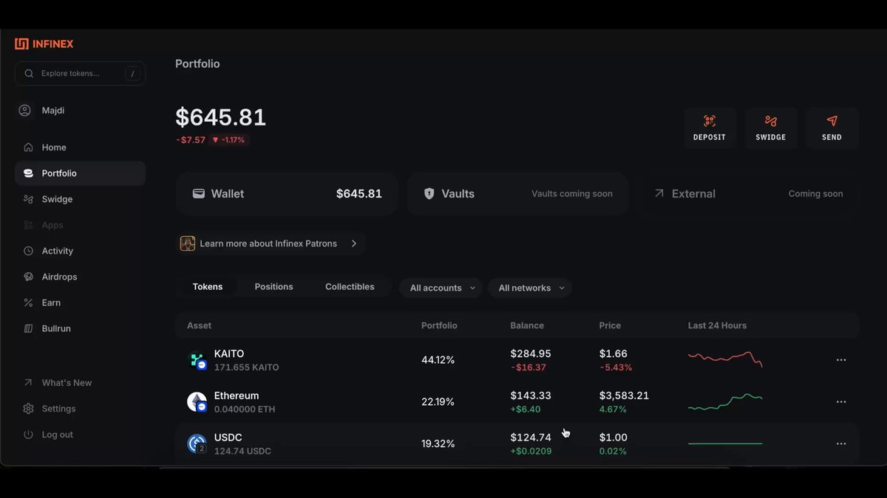Open the What's New link
The width and height of the screenshot is (887, 498).
pyautogui.click(x=80, y=383)
